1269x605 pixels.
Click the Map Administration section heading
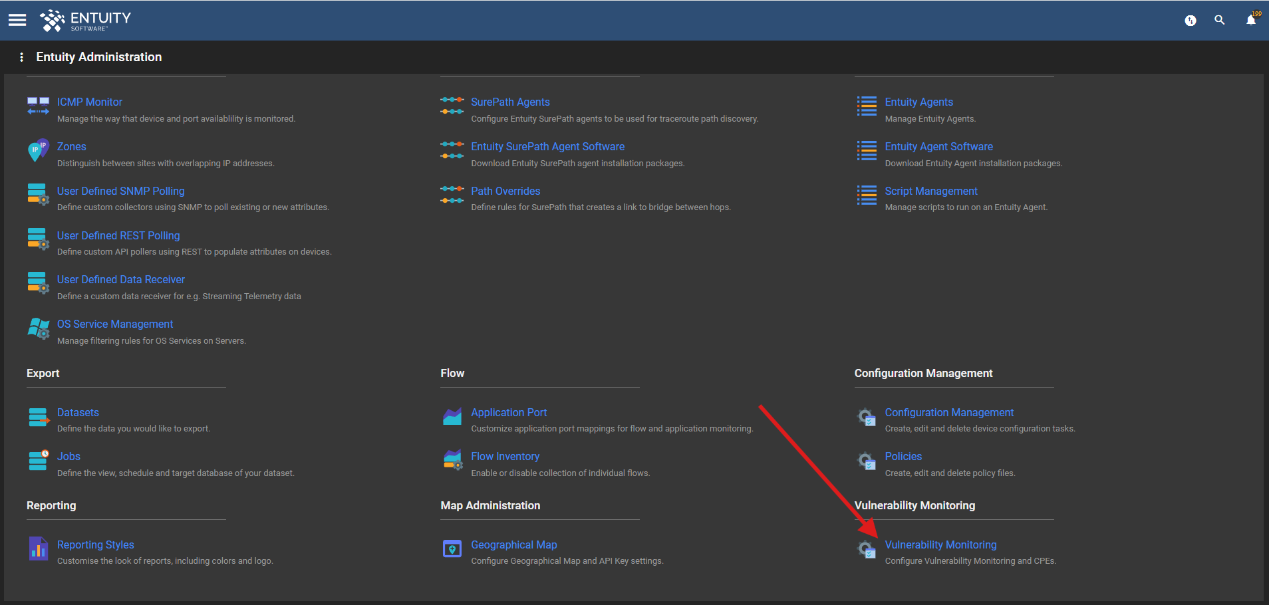[x=490, y=505]
